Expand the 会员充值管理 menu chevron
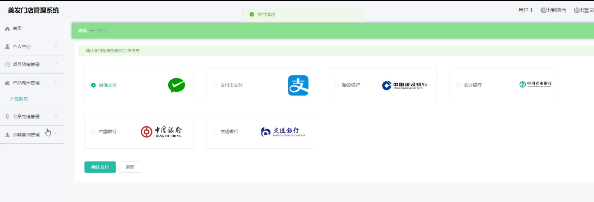Image resolution: width=594 pixels, height=202 pixels. pos(56,116)
